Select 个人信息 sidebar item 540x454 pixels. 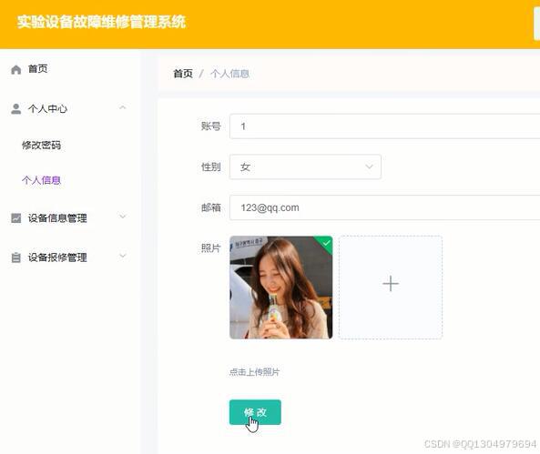click(x=41, y=180)
